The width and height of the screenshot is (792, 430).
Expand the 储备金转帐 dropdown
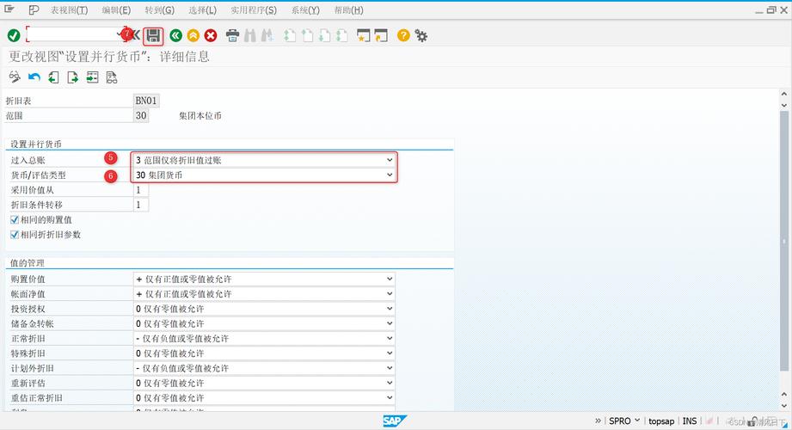390,323
